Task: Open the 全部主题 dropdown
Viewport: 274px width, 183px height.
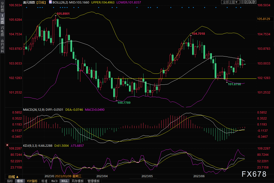Action: [x=230, y=2]
